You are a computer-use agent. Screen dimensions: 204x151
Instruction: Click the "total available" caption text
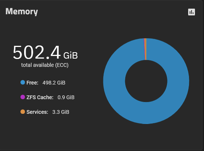tap(37, 65)
